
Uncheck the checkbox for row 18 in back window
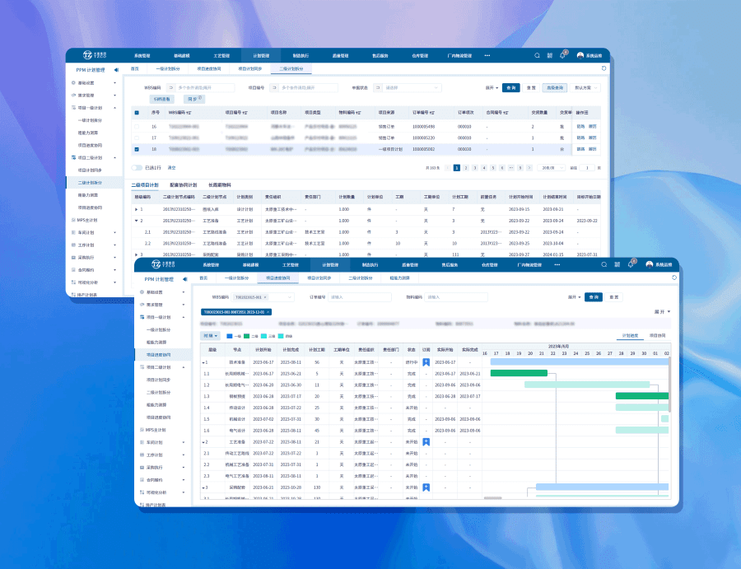pos(137,149)
